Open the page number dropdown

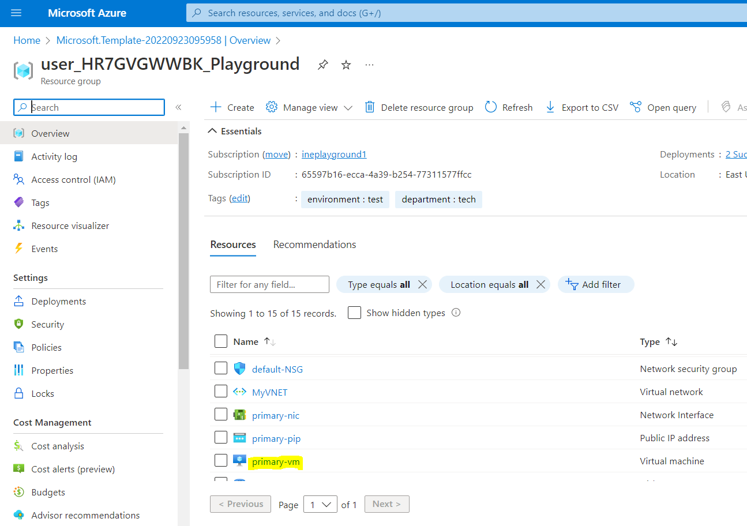[320, 505]
